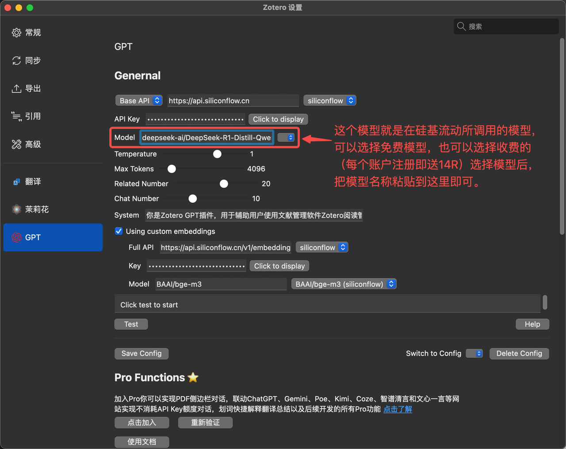
Task: Edit the System prompt field
Action: coord(254,215)
